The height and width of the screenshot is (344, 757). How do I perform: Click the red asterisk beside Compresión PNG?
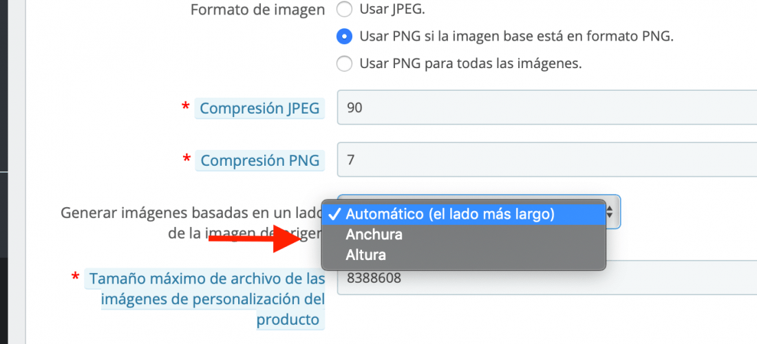(x=186, y=159)
